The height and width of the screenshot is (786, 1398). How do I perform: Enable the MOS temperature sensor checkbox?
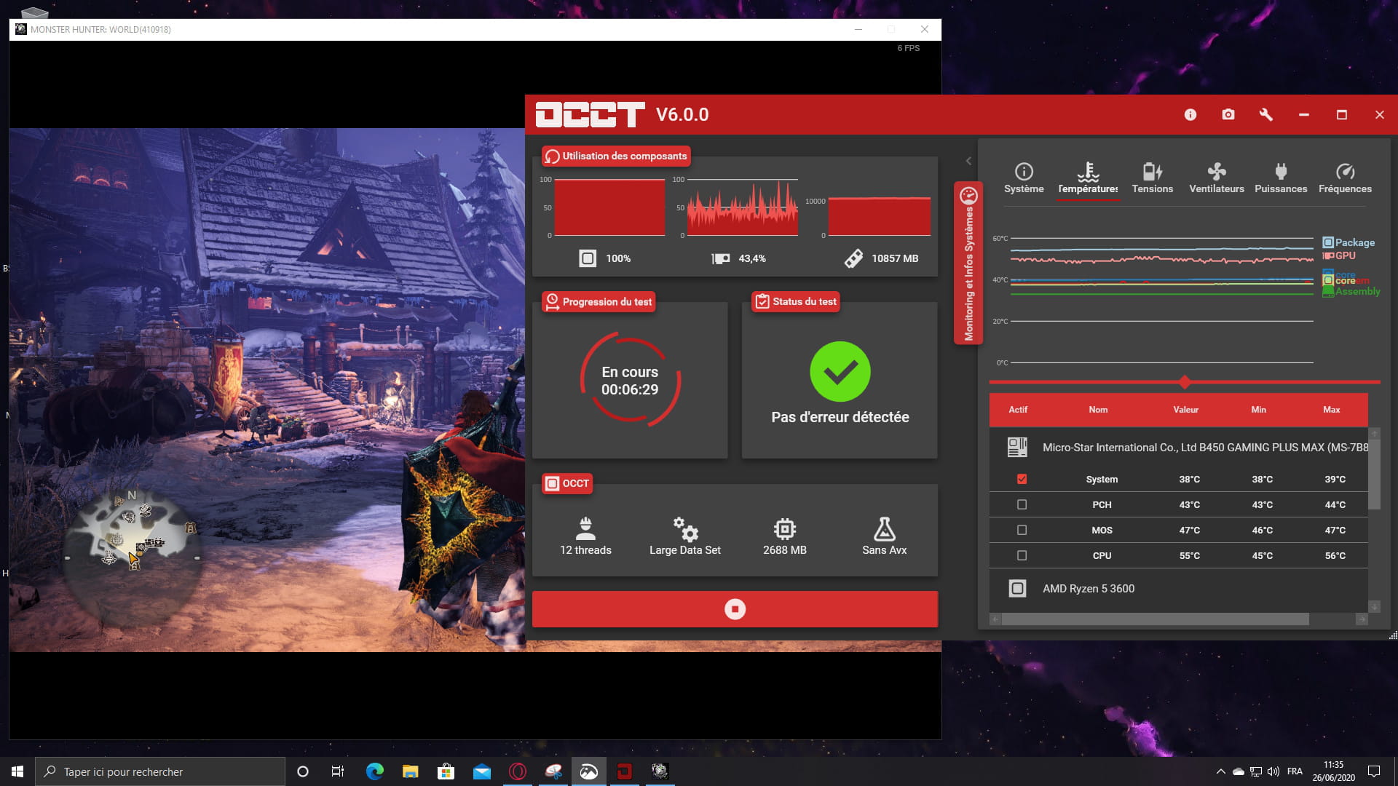[x=1022, y=530]
